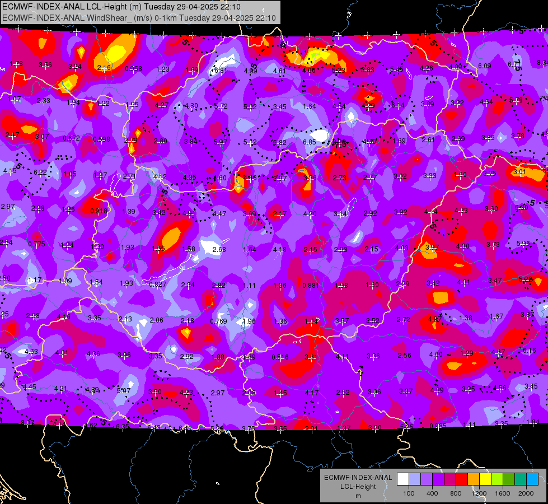Click the legend scale value 100
548x504 pixels.
[x=409, y=493]
